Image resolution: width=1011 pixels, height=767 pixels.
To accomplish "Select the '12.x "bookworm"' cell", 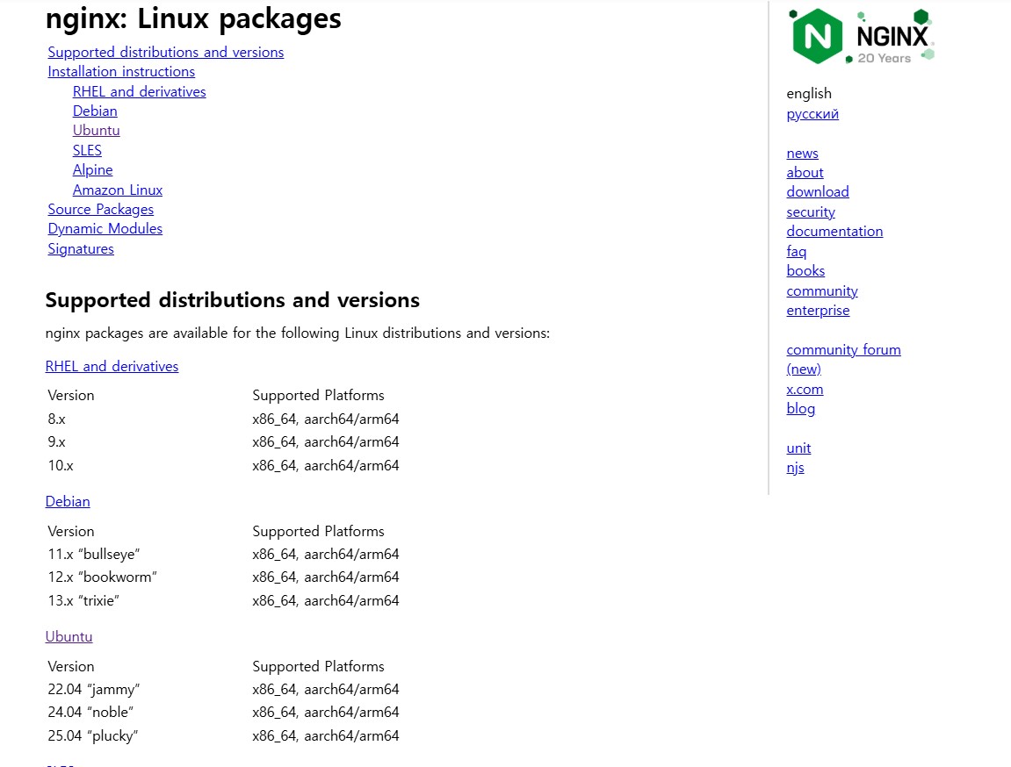I will coord(103,577).
